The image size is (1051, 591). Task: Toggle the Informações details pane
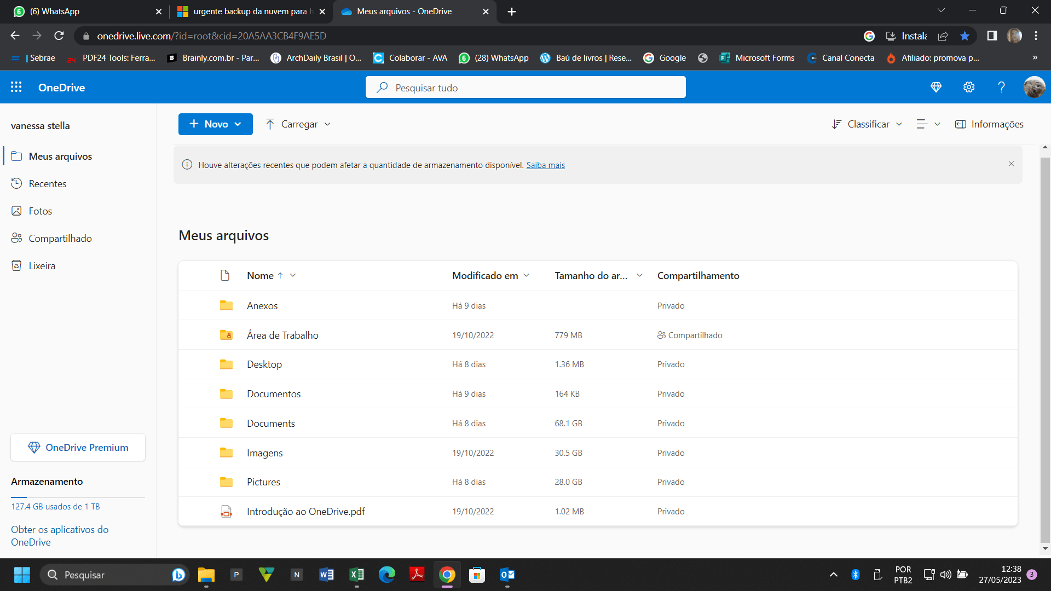point(989,124)
